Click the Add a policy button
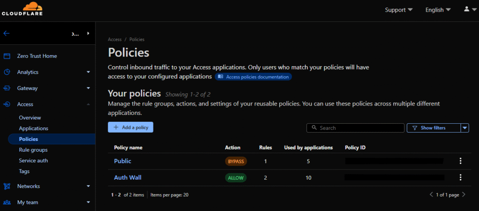This screenshot has height=211, width=479. (131, 127)
